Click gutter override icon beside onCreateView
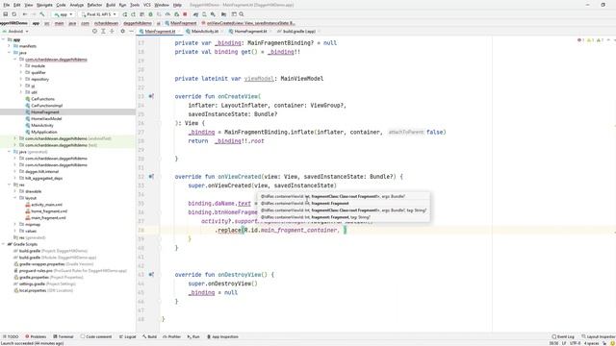Viewport: 616px width, 346px height. (x=151, y=96)
